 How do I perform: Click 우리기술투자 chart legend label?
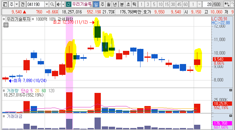[19, 19]
